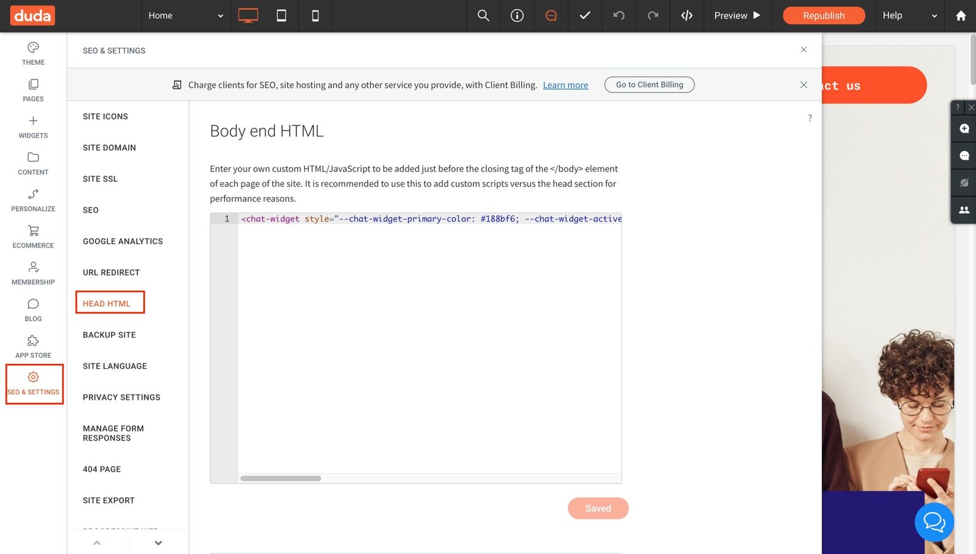Viewport: 976px width, 554px height.
Task: Open the Ecommerce cart section
Action: (x=33, y=236)
